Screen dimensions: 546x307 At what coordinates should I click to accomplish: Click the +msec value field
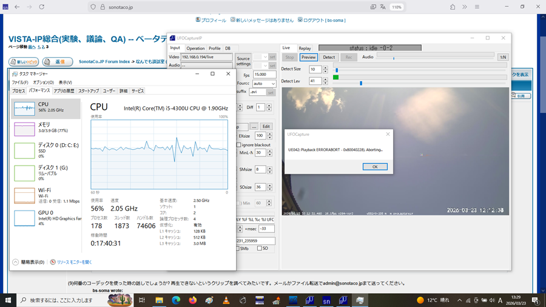point(266,229)
